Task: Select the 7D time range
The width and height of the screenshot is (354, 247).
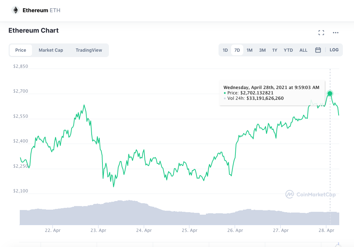Action: (237, 50)
